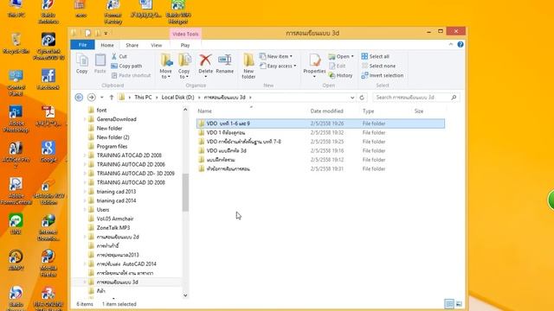554x311 pixels.
Task: Switch to the Share tab
Action: [x=132, y=45]
